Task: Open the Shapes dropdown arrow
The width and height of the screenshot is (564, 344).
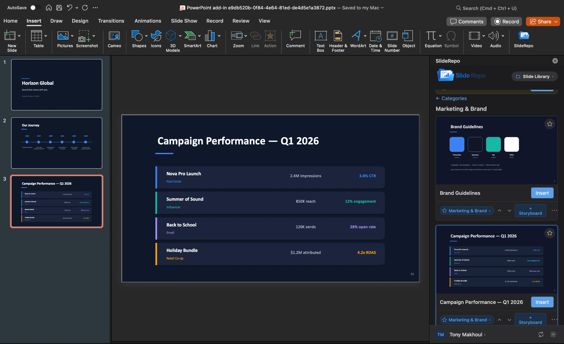Action: tap(146, 36)
